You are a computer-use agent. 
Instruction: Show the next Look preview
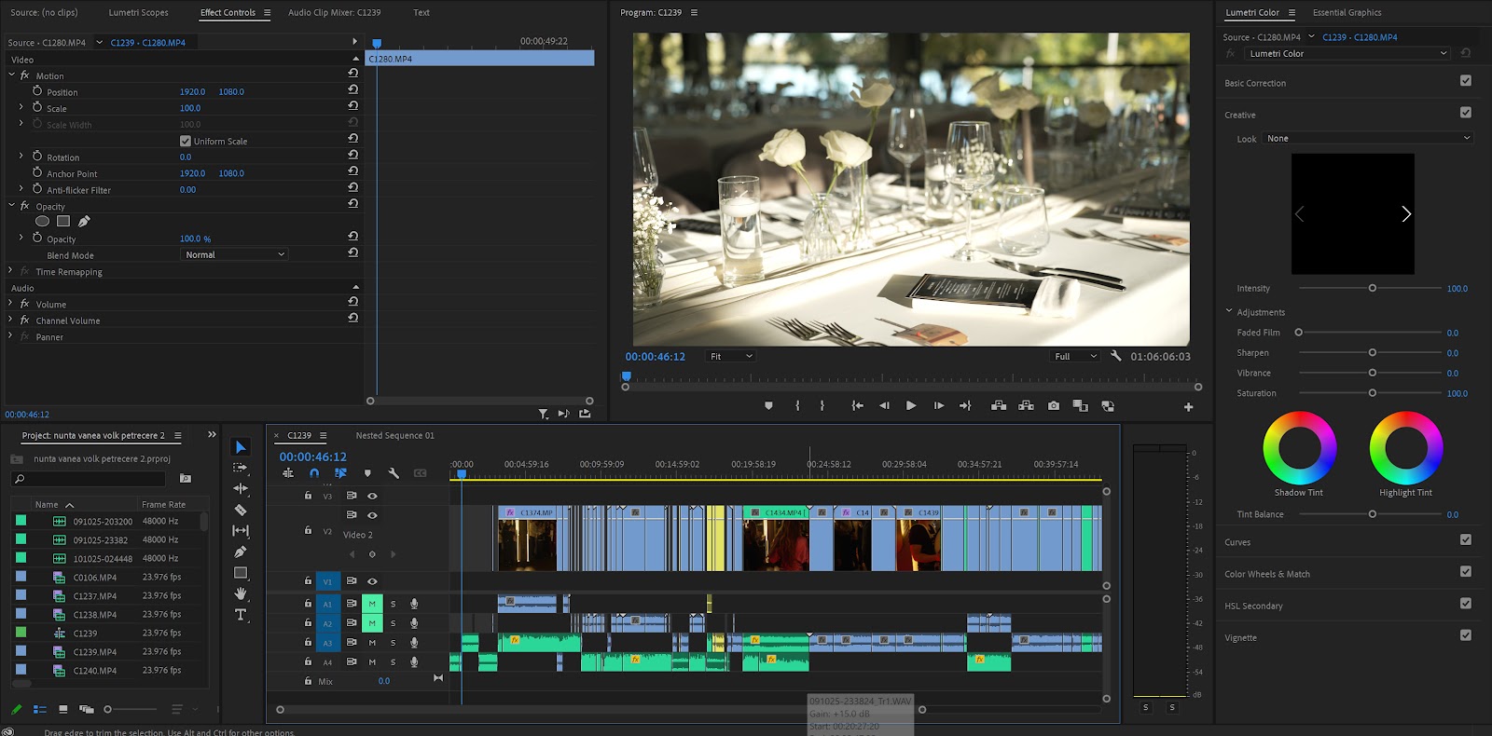[x=1406, y=214]
